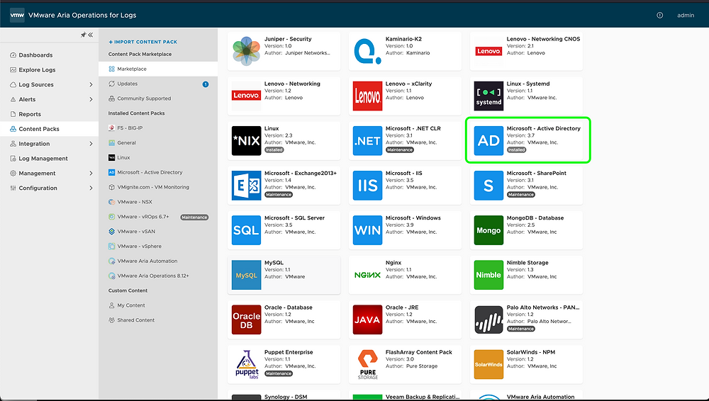Open the admin user menu
Screen dimensions: 709x401
point(686,16)
